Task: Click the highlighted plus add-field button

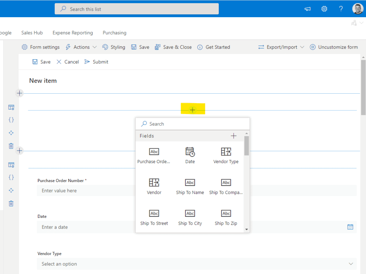Action: (x=193, y=110)
